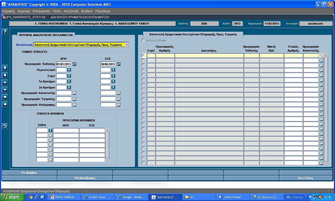Toggle the Επιλογή Όλων checkbox

pos(143,41)
